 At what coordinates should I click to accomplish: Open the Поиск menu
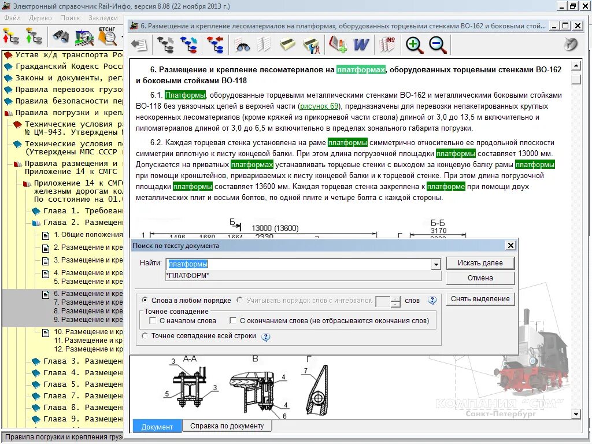coord(70,18)
